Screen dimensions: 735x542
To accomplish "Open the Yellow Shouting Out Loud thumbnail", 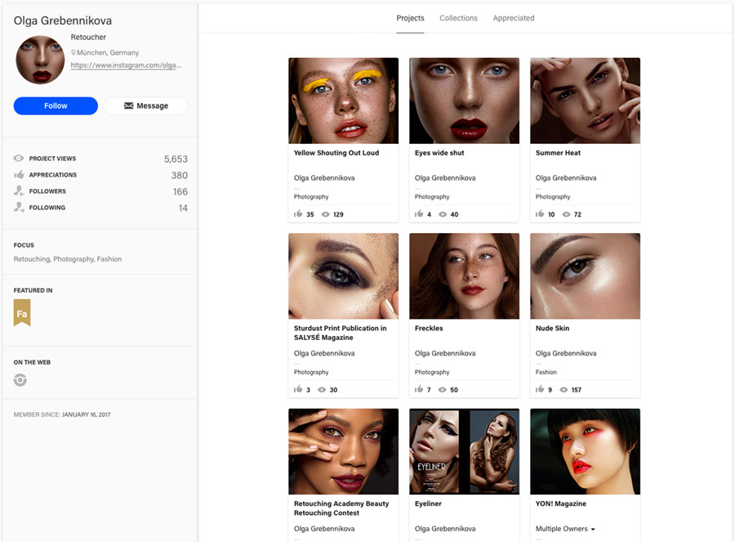I will click(x=344, y=101).
